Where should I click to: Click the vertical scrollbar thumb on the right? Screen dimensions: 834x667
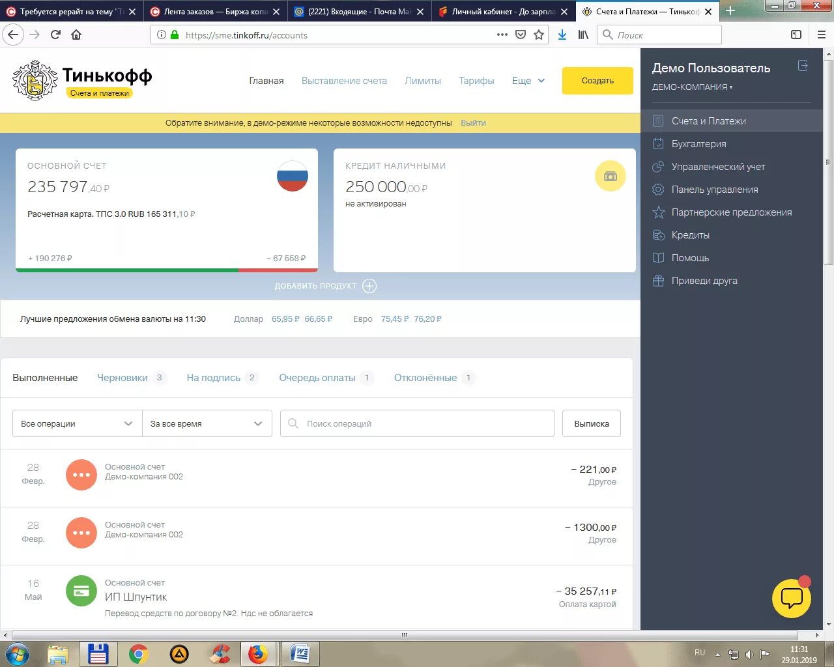[x=828, y=163]
